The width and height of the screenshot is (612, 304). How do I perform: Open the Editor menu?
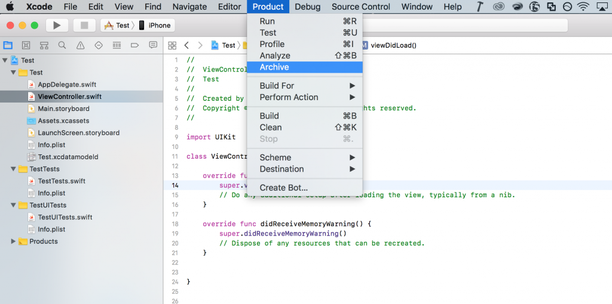(x=229, y=7)
